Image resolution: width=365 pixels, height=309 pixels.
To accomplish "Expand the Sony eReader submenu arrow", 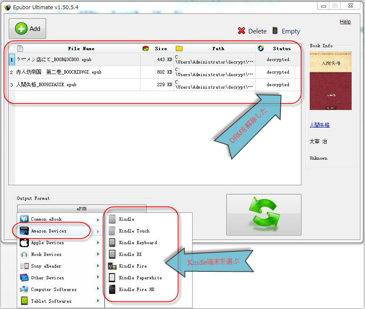I will pos(98,266).
